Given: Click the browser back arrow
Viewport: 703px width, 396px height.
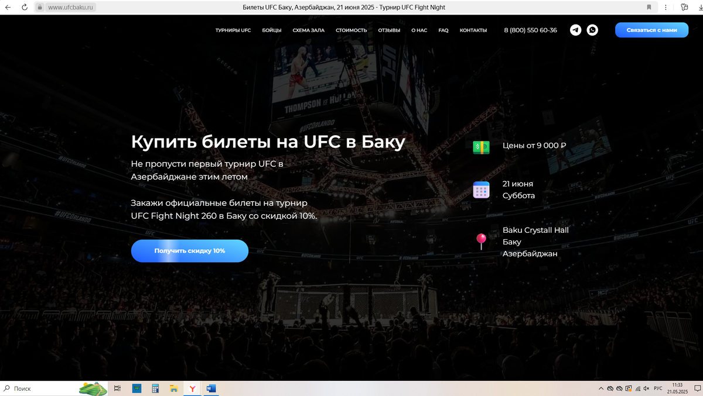Looking at the screenshot, I should click(8, 7).
